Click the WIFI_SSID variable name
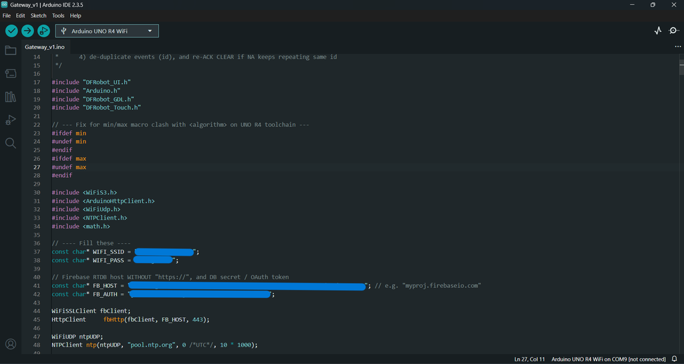 (108, 252)
